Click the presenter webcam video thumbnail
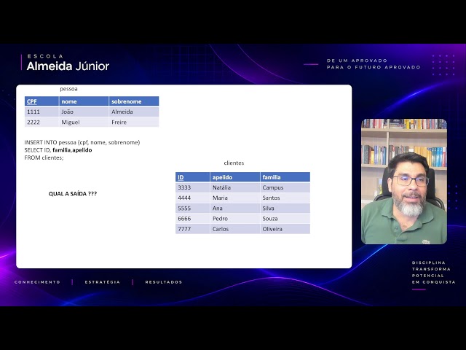Screen dimensions: 466x350 pyautogui.click(x=404, y=182)
